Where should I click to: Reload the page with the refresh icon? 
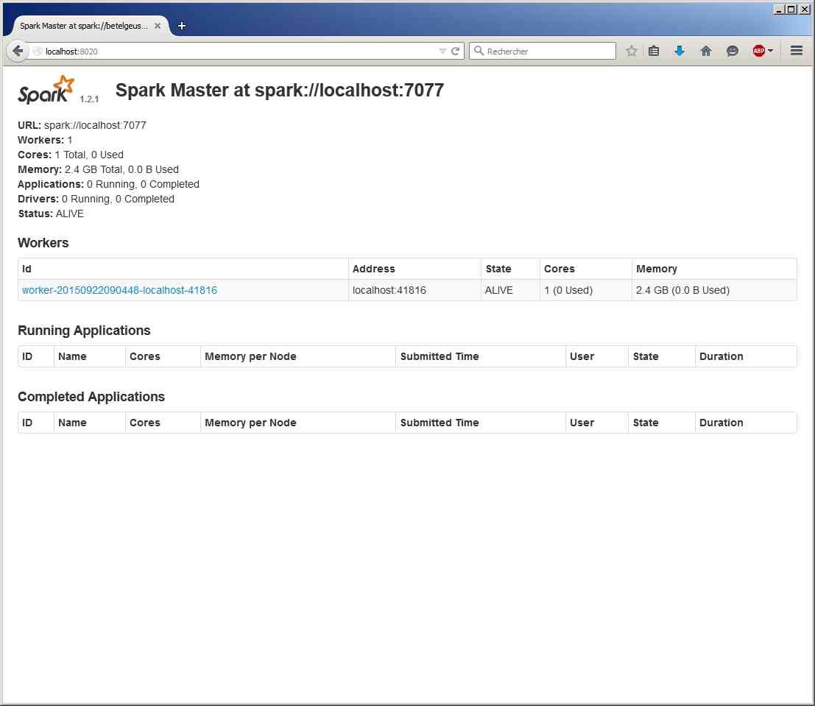point(455,52)
